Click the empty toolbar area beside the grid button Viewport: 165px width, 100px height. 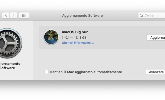pyautogui.click(x=45, y=15)
